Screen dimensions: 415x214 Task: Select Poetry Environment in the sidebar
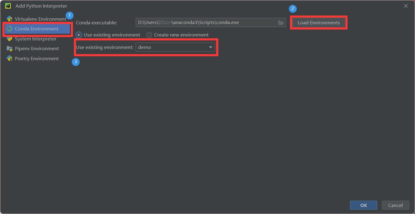(37, 58)
